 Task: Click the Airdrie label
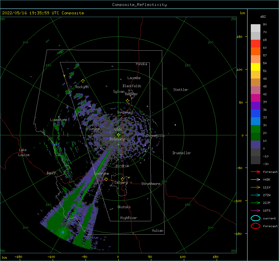(122, 166)
